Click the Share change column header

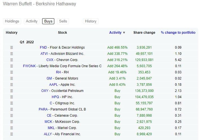tap(144, 33)
